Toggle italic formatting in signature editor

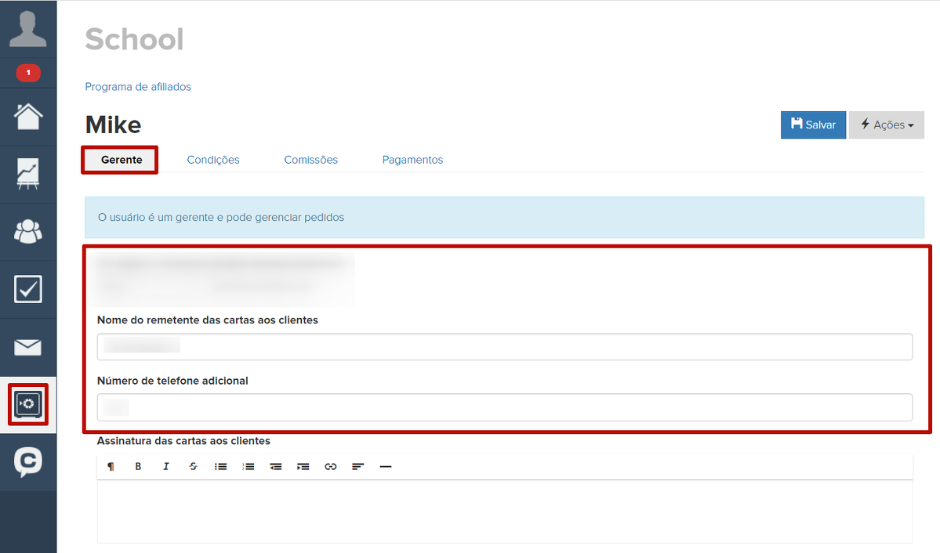(x=165, y=467)
